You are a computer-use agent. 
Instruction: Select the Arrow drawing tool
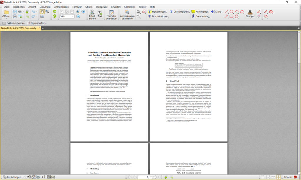[x=226, y=17]
